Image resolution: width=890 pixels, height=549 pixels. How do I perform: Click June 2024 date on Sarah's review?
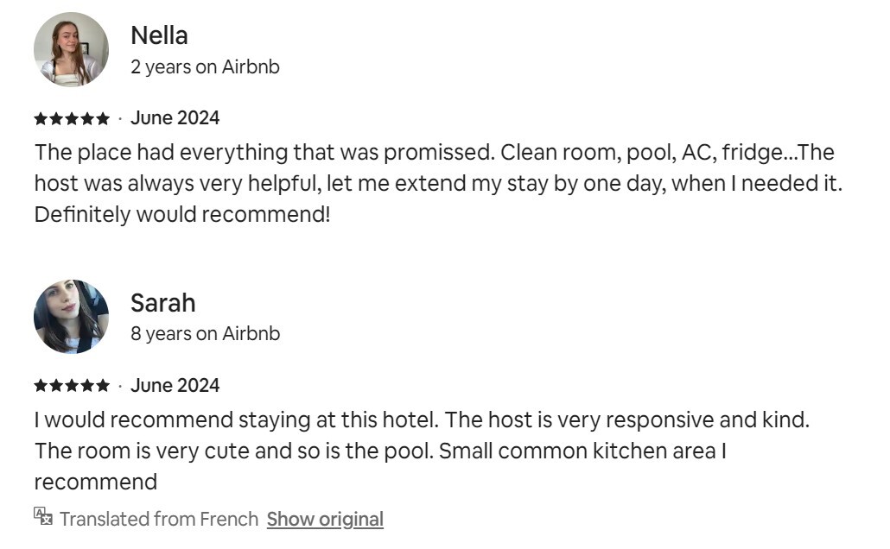[x=175, y=386]
